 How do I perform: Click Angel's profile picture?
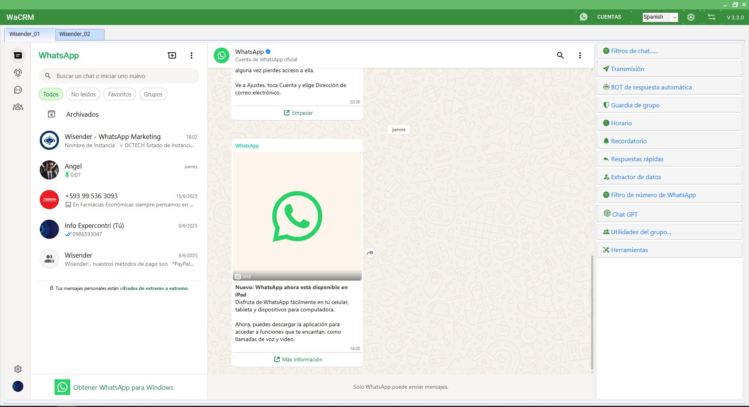tap(49, 170)
